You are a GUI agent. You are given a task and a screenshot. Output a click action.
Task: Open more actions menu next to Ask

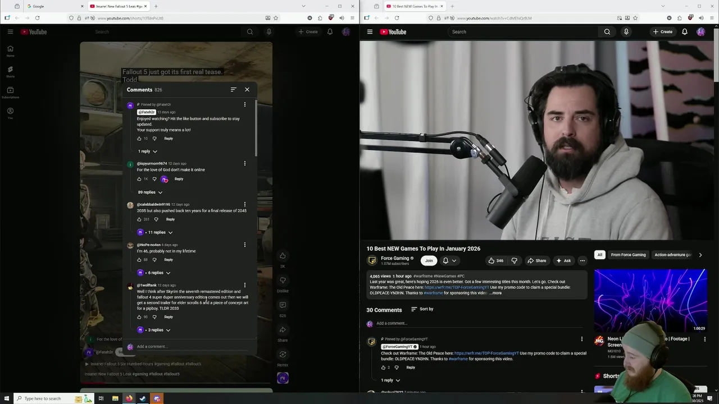pos(583,260)
